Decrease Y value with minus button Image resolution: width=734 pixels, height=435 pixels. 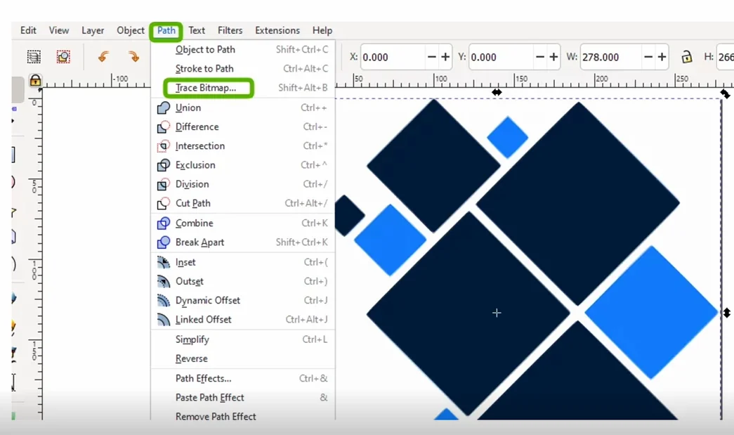tap(539, 57)
